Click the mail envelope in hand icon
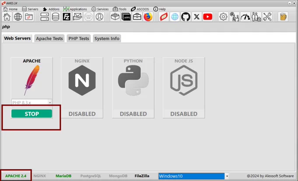Viewport: 298px width, 181px height. coord(78,17)
